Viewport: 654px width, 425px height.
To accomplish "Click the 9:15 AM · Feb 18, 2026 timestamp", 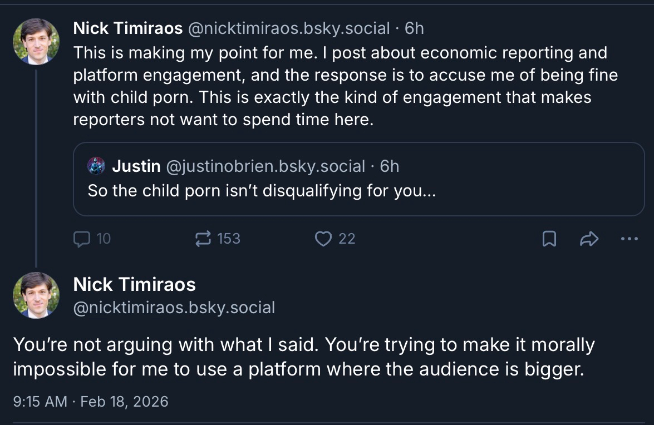I will (x=91, y=401).
